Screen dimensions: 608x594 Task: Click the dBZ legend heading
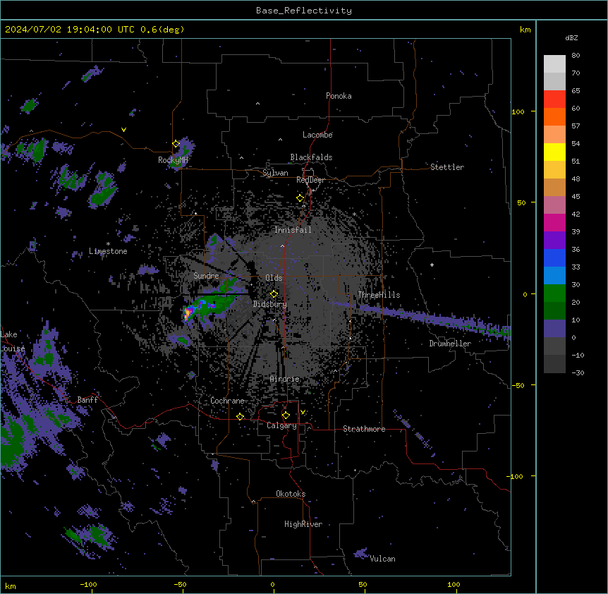(571, 38)
